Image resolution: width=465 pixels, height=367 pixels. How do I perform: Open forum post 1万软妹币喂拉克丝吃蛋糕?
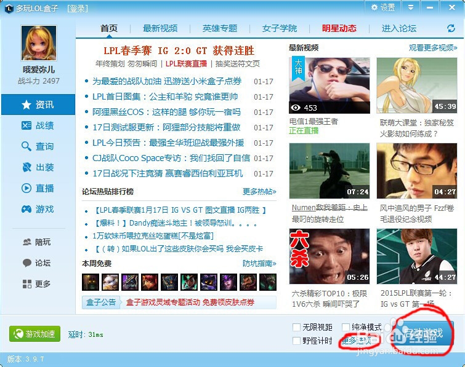[x=153, y=236]
